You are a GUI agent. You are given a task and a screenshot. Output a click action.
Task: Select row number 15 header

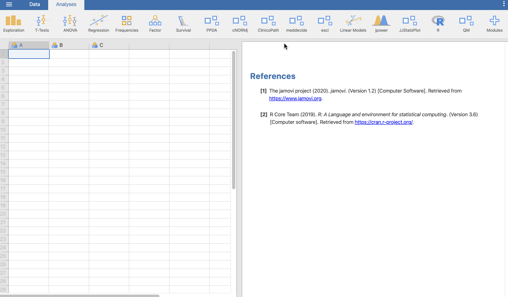pyautogui.click(x=4, y=172)
